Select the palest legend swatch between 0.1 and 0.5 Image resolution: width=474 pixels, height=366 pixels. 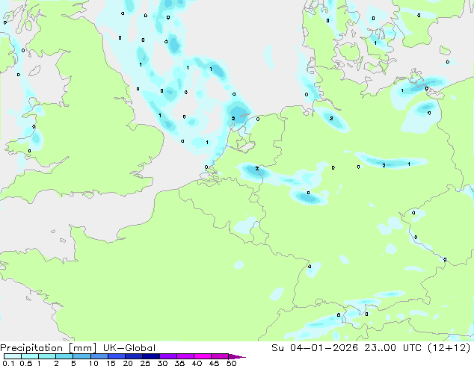pyautogui.click(x=13, y=356)
